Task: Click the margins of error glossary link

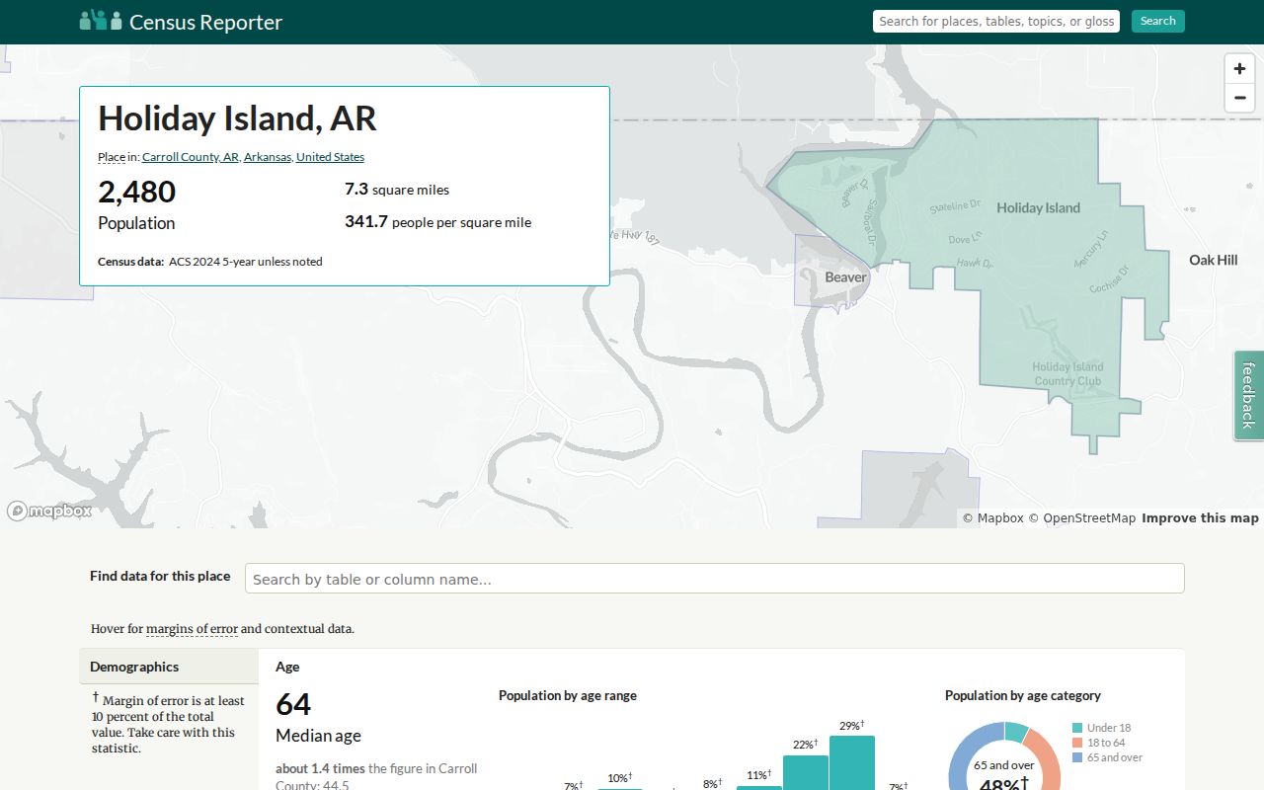Action: pos(192,629)
